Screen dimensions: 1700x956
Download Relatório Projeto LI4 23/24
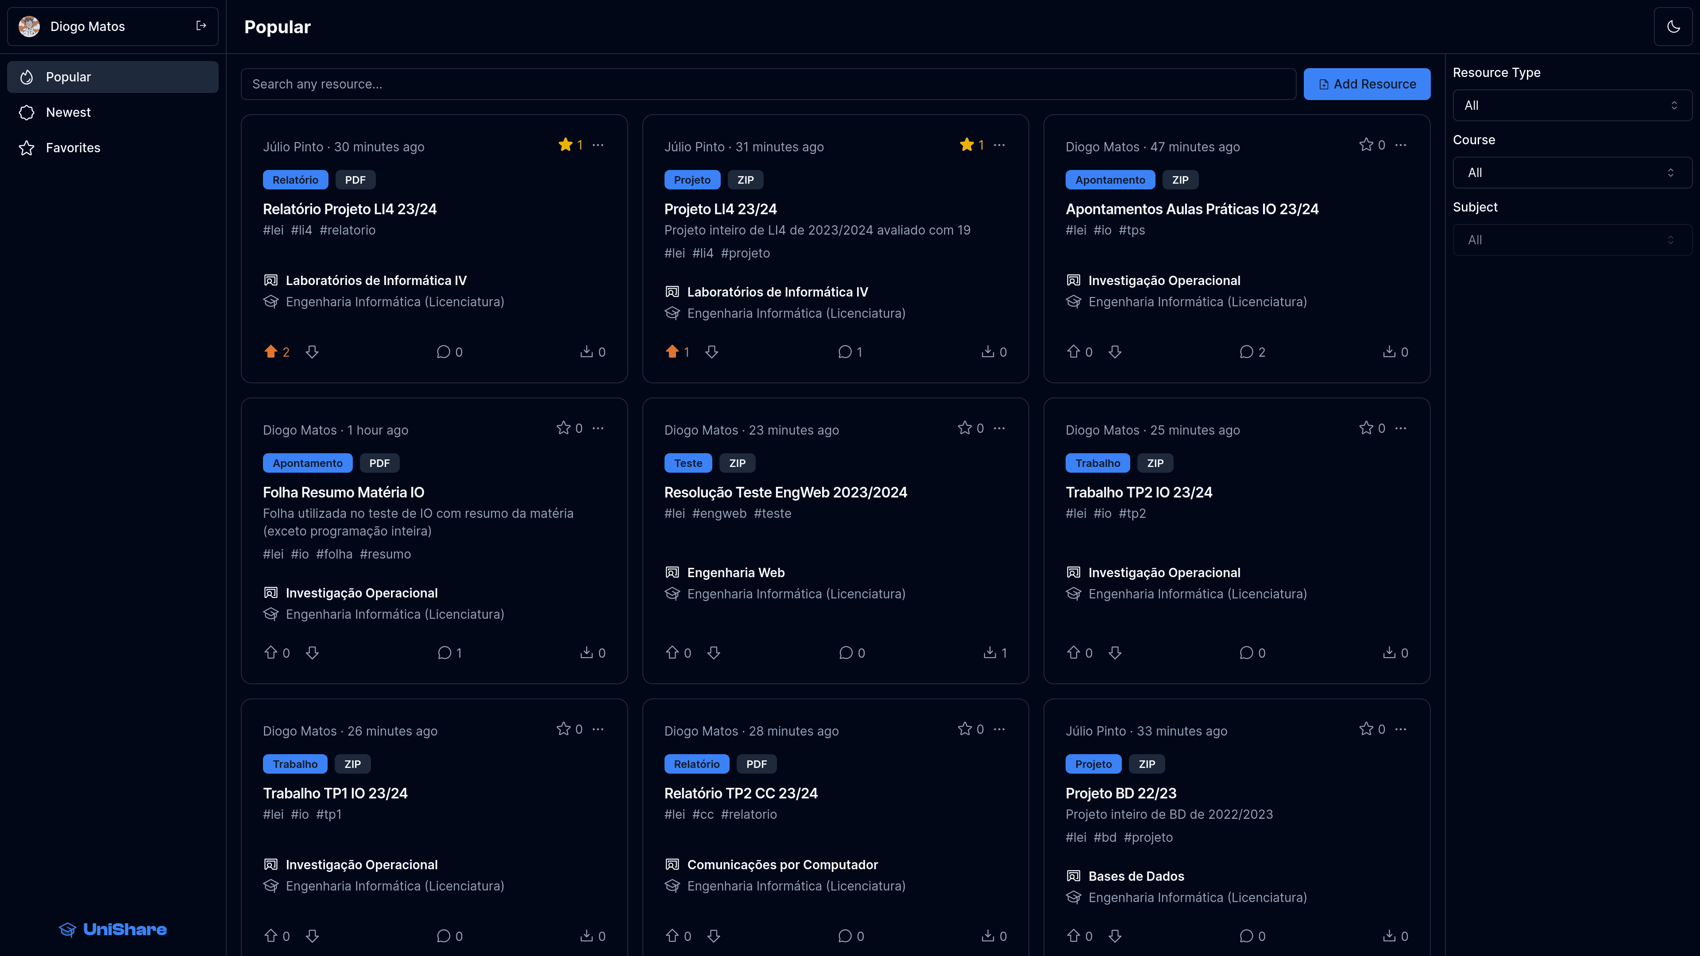point(593,352)
